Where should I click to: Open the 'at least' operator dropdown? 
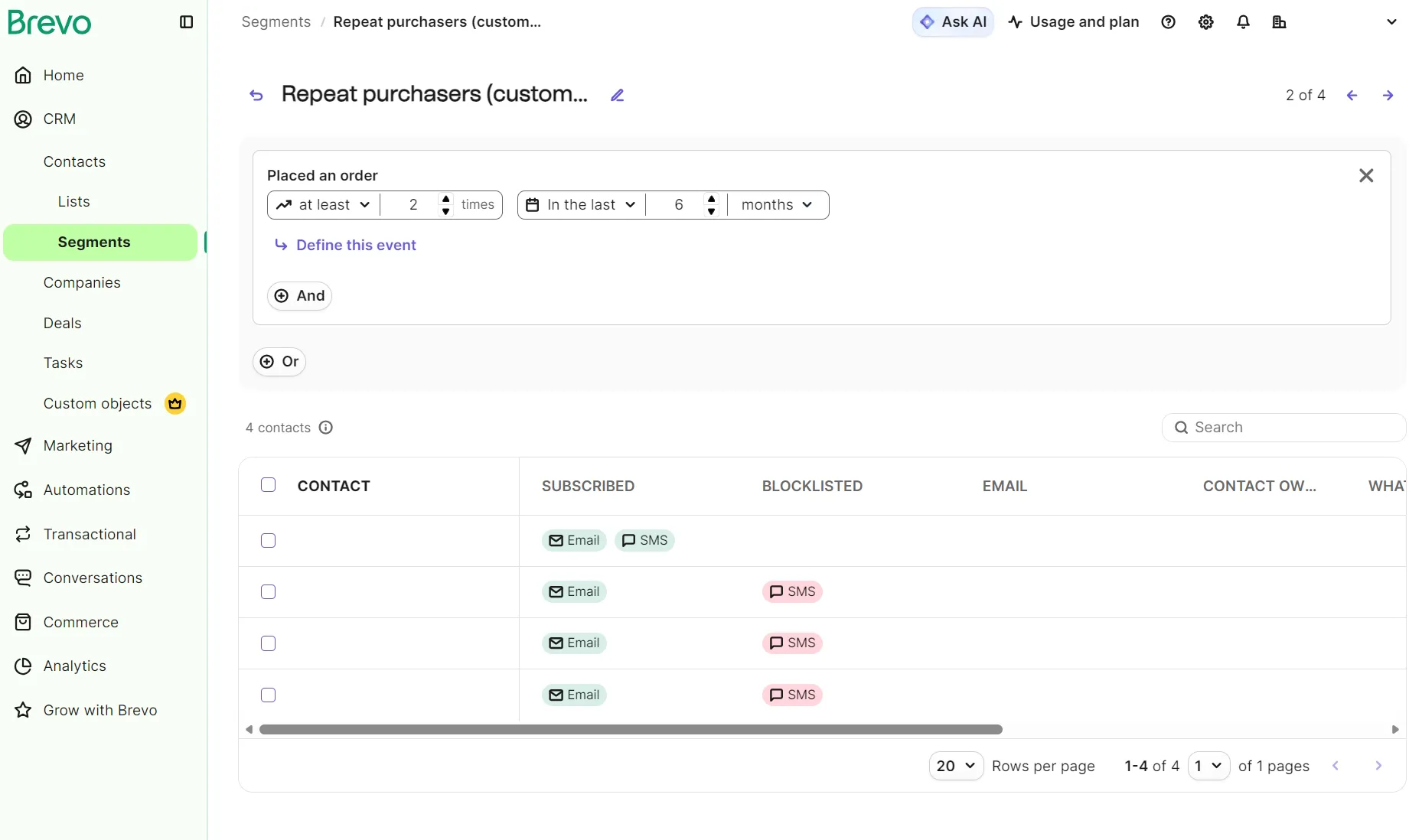coord(324,205)
